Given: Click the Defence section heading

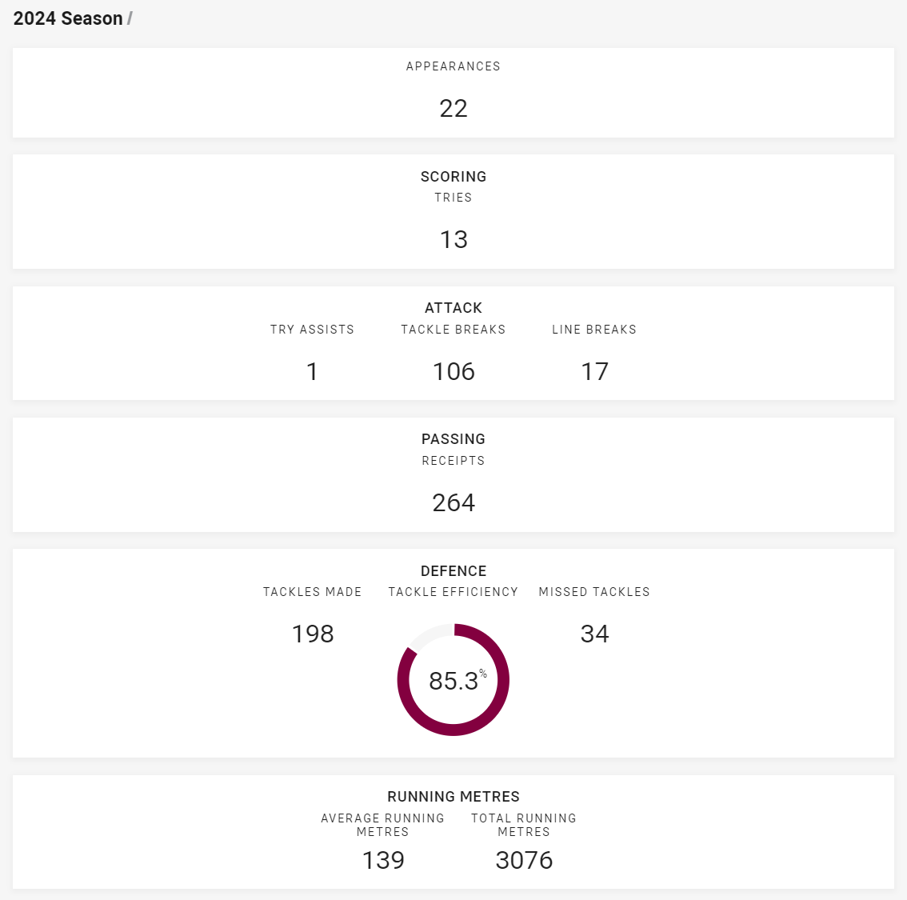Looking at the screenshot, I should pos(453,571).
